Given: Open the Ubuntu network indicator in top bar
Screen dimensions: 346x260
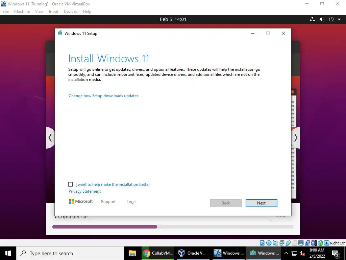Looking at the screenshot, I should point(312,19).
